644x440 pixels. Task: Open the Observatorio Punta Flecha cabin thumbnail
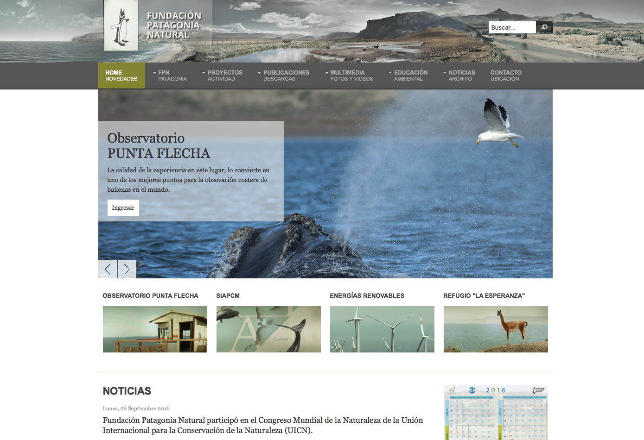(x=155, y=329)
